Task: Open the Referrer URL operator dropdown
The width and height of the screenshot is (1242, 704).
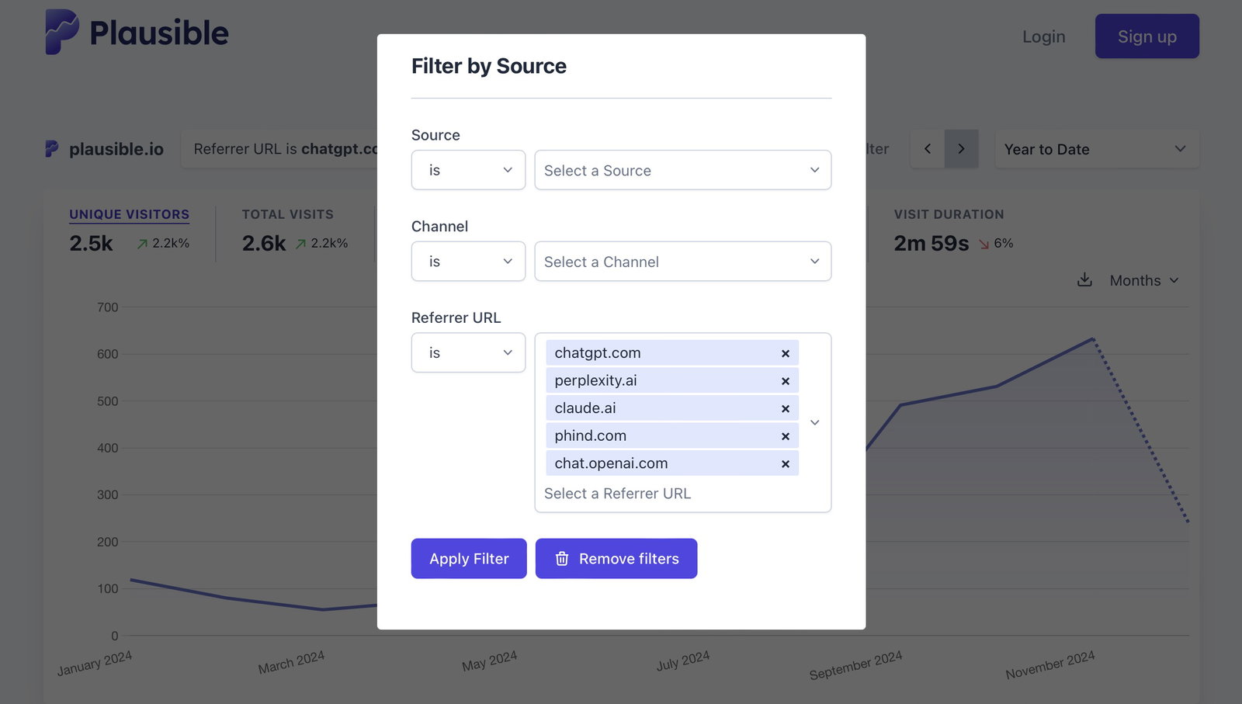Action: (468, 352)
